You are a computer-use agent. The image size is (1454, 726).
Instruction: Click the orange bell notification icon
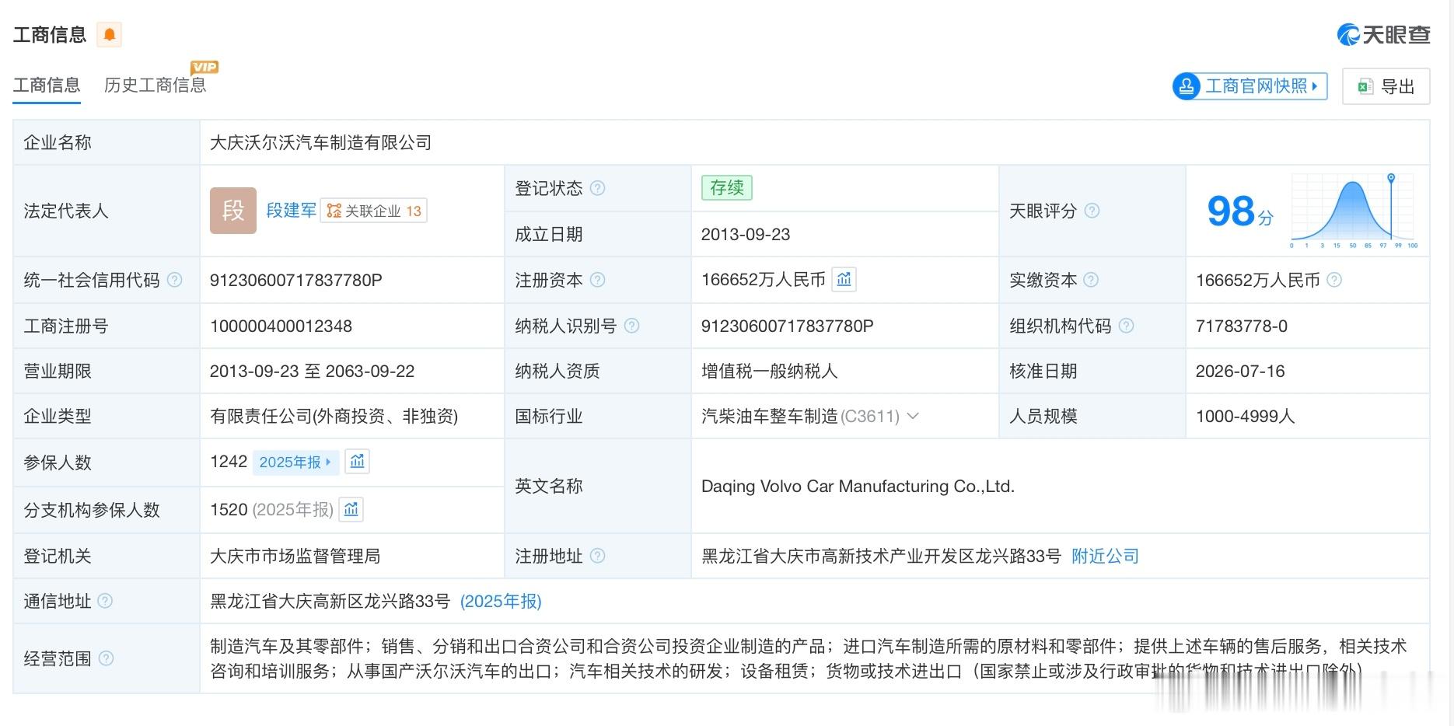coord(110,34)
